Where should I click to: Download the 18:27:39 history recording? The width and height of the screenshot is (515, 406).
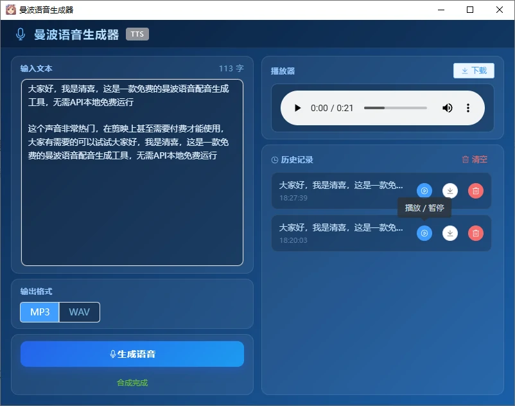tap(450, 191)
